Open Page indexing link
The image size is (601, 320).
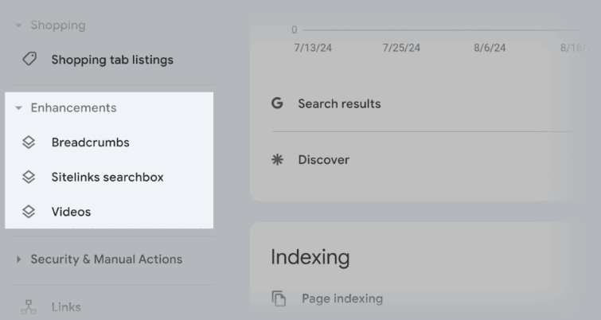(x=342, y=299)
